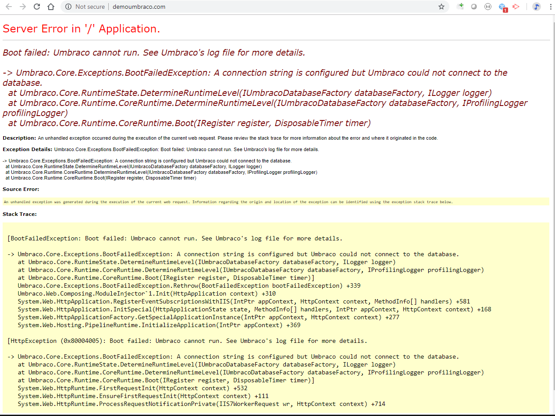Click the 'RegisterEventSubscriptionsWithIIS' +581 line
Viewport: 555px width, 416px height.
[x=244, y=301]
